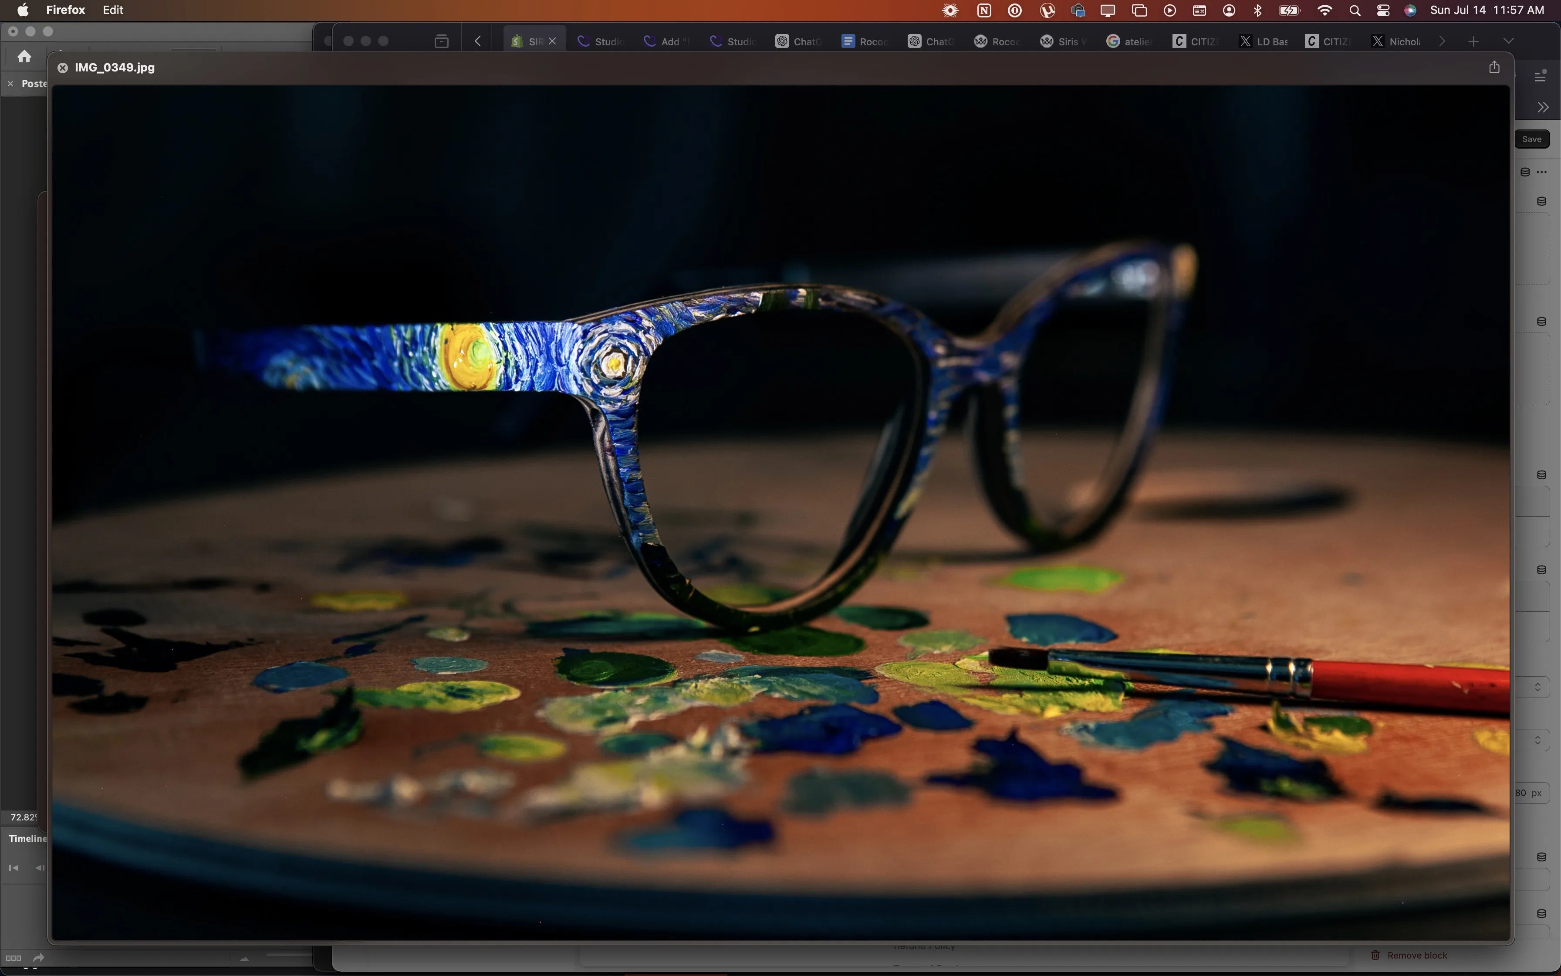This screenshot has height=976, width=1561.
Task: Open the date and time notification center
Action: coord(1487,10)
